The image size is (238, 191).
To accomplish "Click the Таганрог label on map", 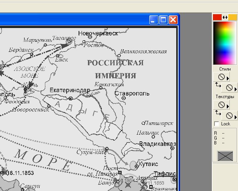I will tap(64, 38).
